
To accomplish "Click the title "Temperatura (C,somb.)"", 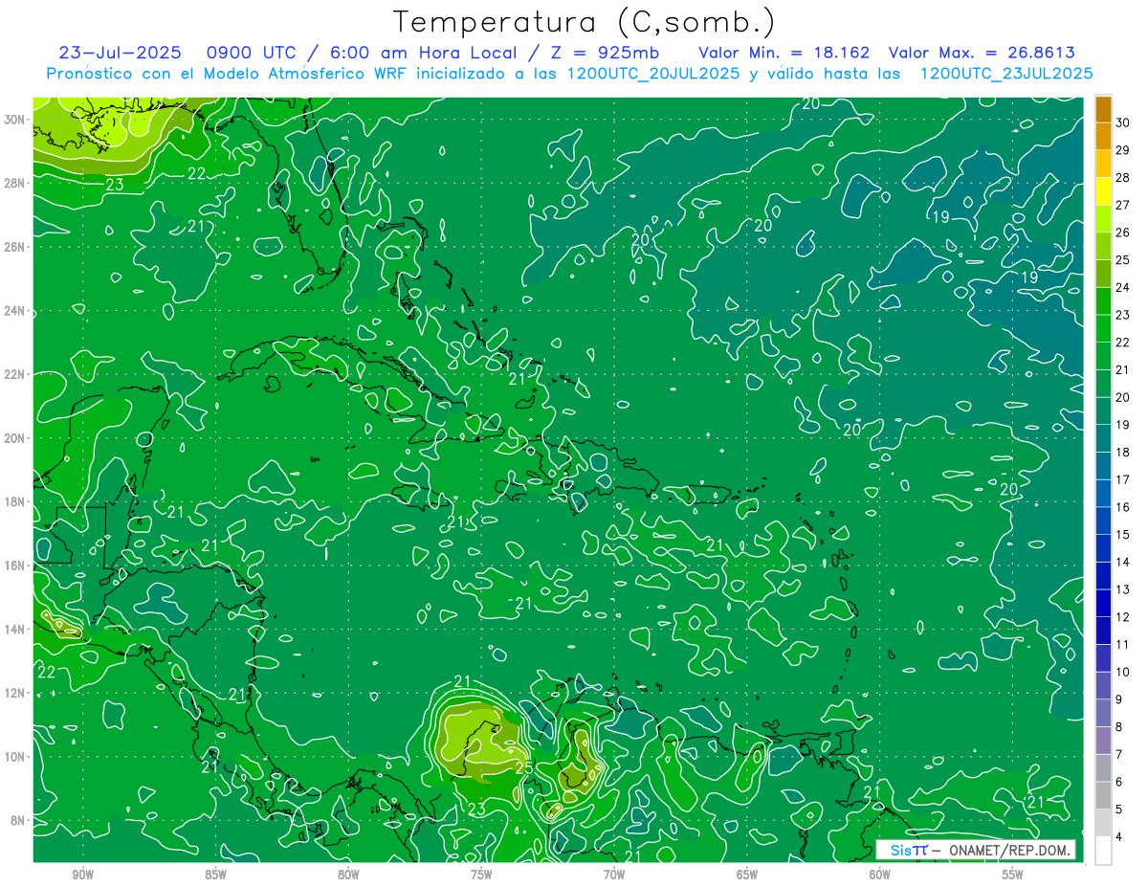I will click(585, 22).
